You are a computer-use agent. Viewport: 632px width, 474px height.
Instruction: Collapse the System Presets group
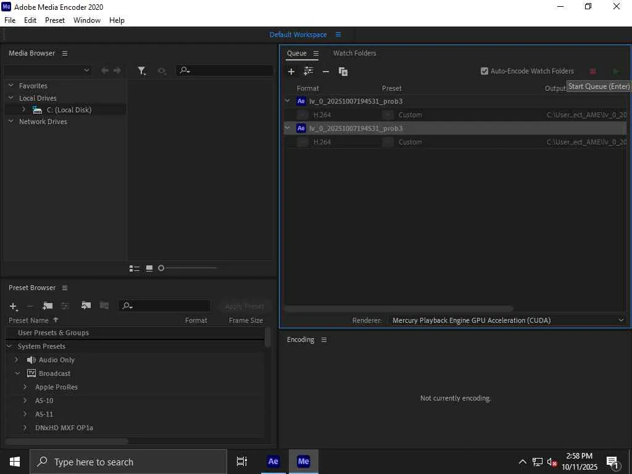click(10, 346)
